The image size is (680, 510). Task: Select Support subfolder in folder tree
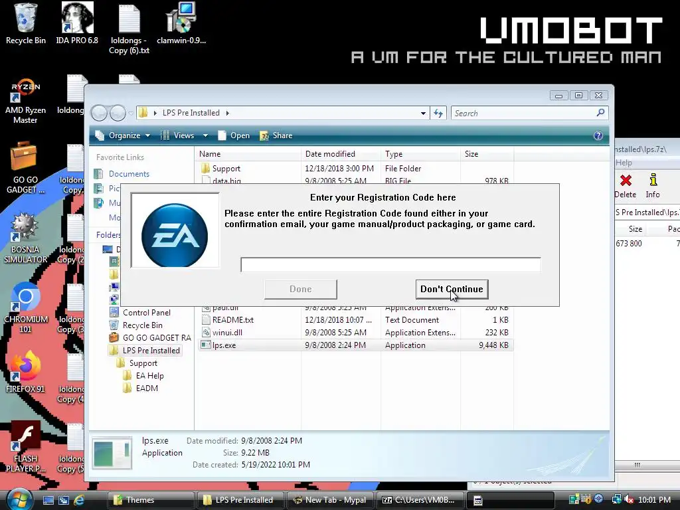pos(143,363)
